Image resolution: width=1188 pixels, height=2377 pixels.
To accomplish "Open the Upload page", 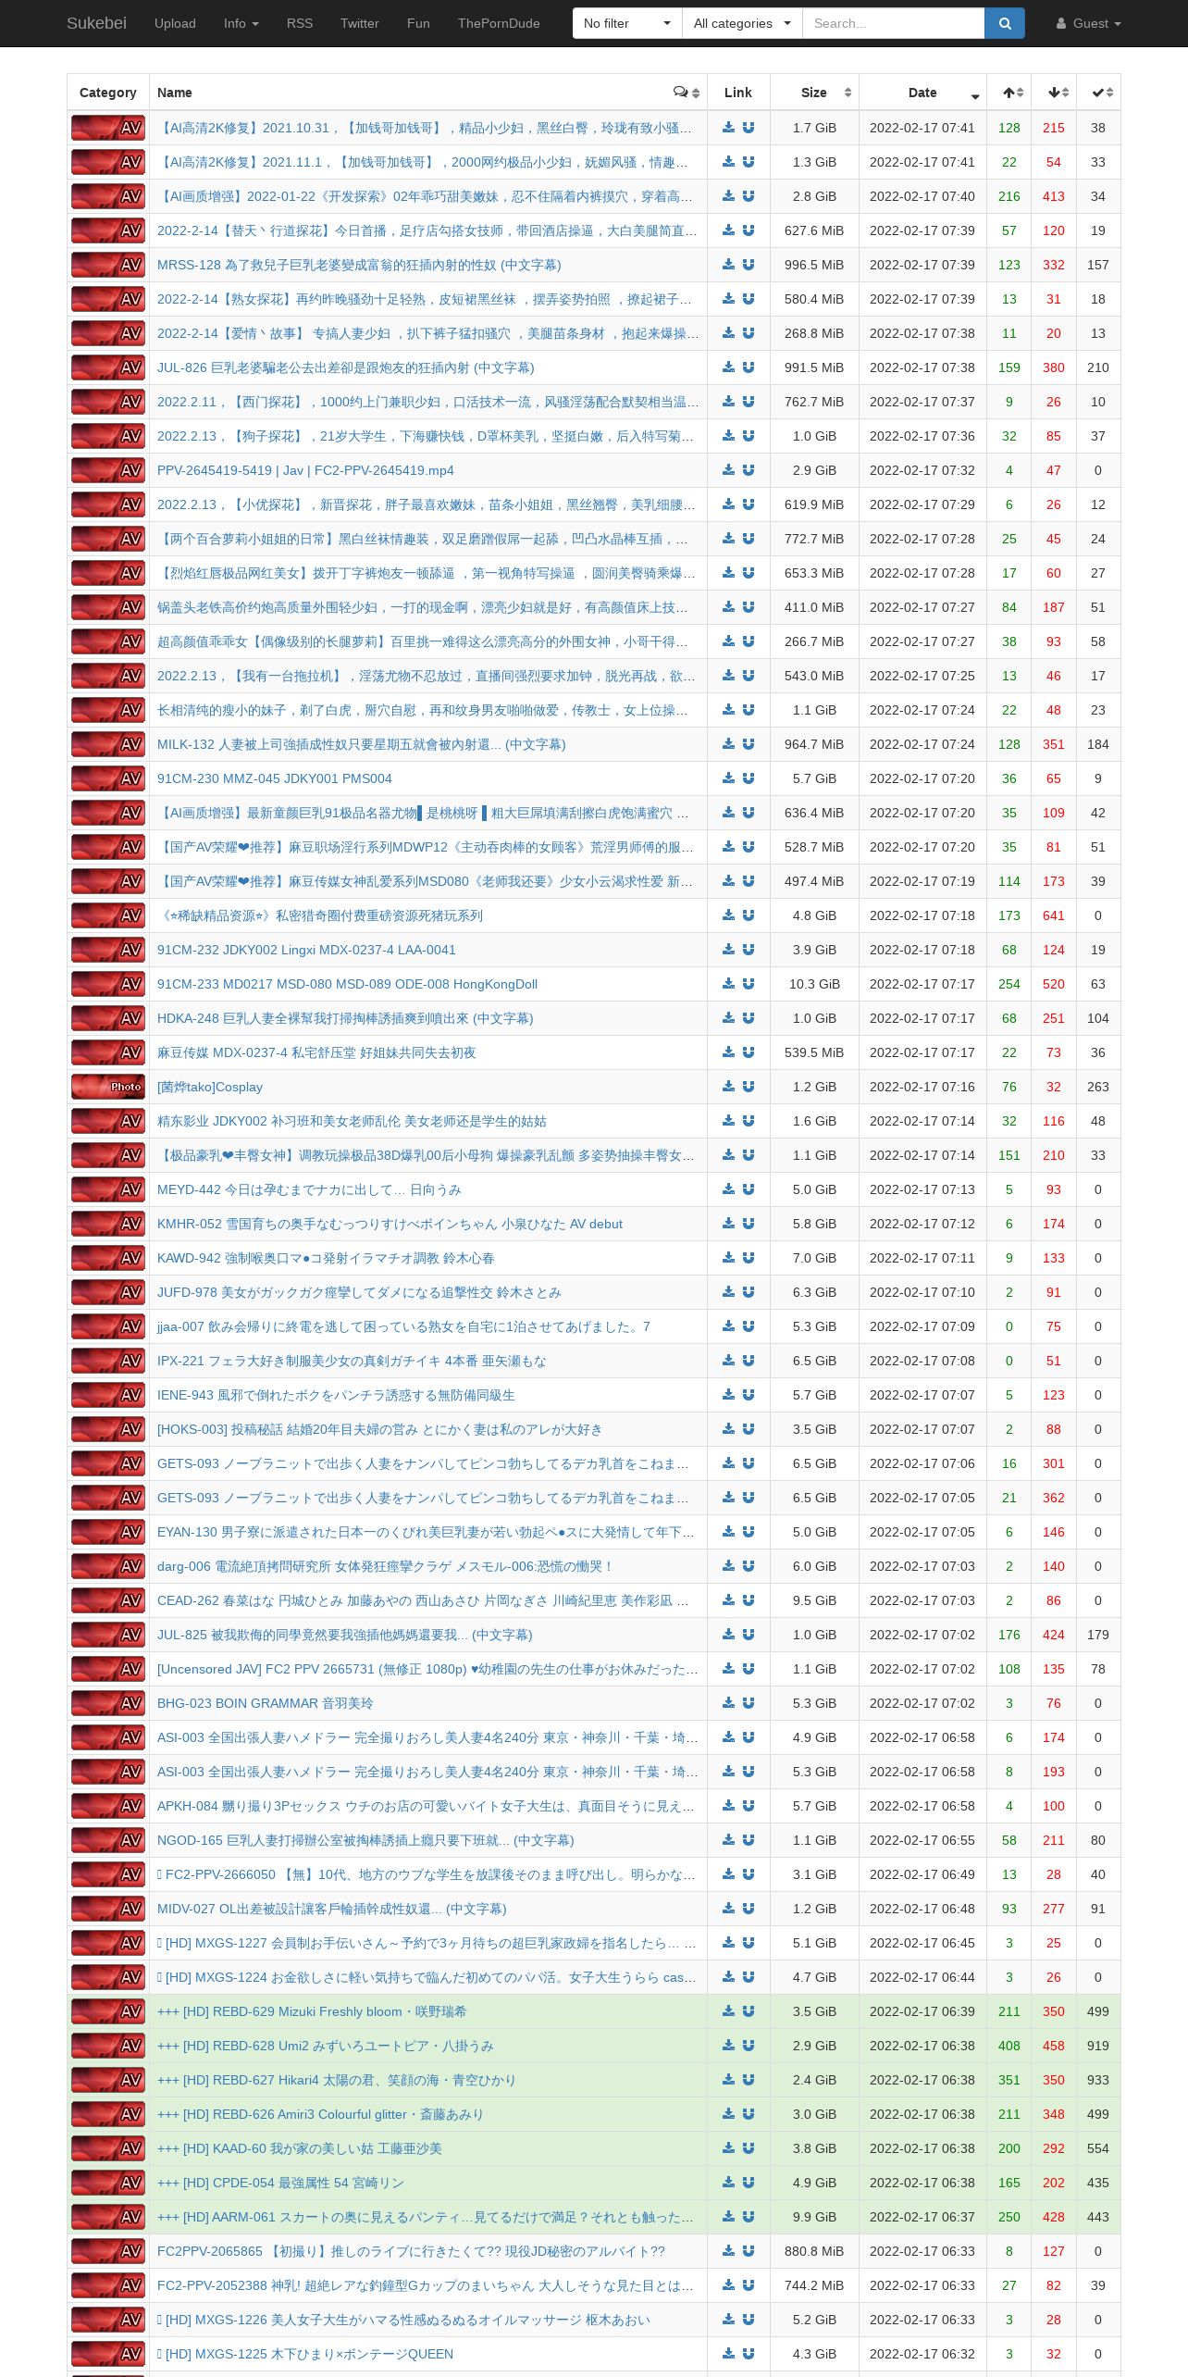I will 175,23.
